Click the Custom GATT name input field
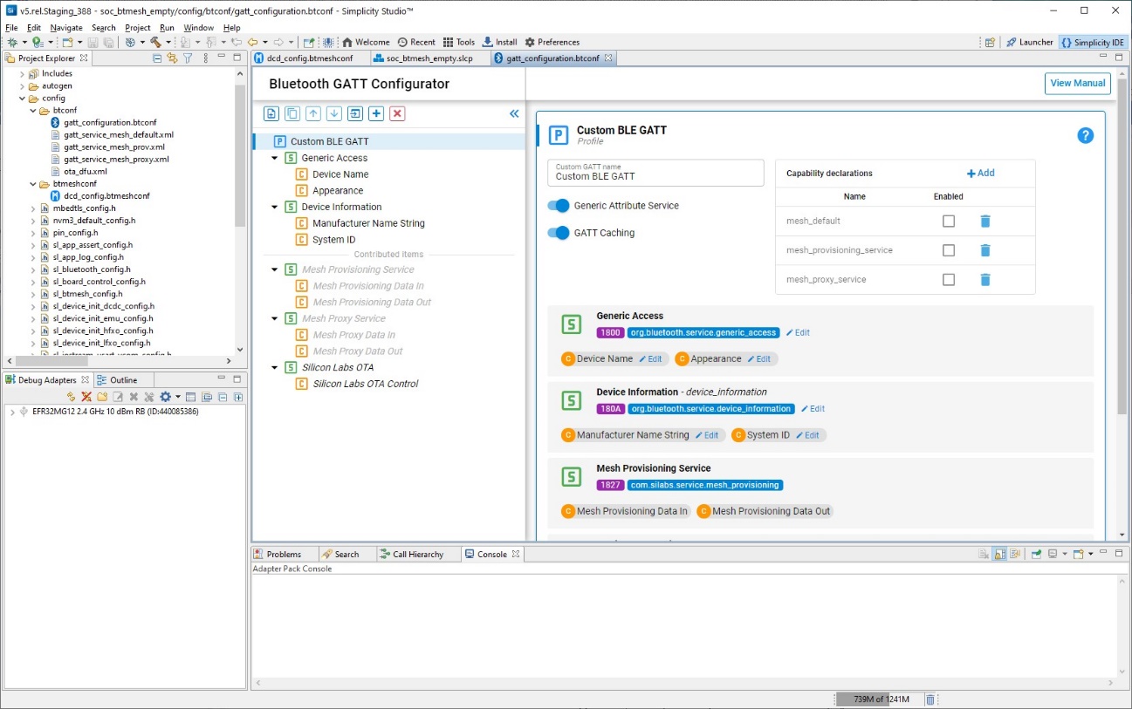The height and width of the screenshot is (709, 1132). 655,173
